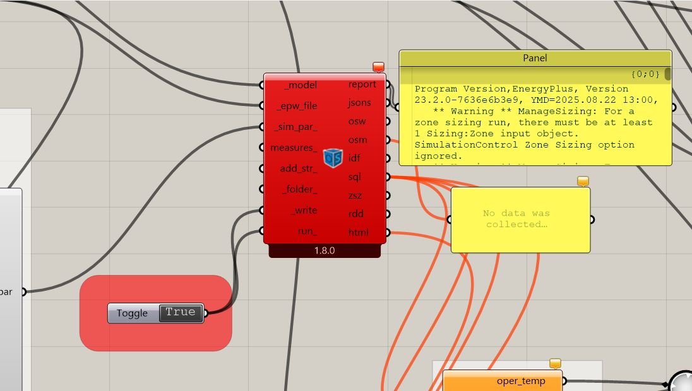692x391 pixels.
Task: Click the output grip of the yellow Panel
Action: [674, 107]
